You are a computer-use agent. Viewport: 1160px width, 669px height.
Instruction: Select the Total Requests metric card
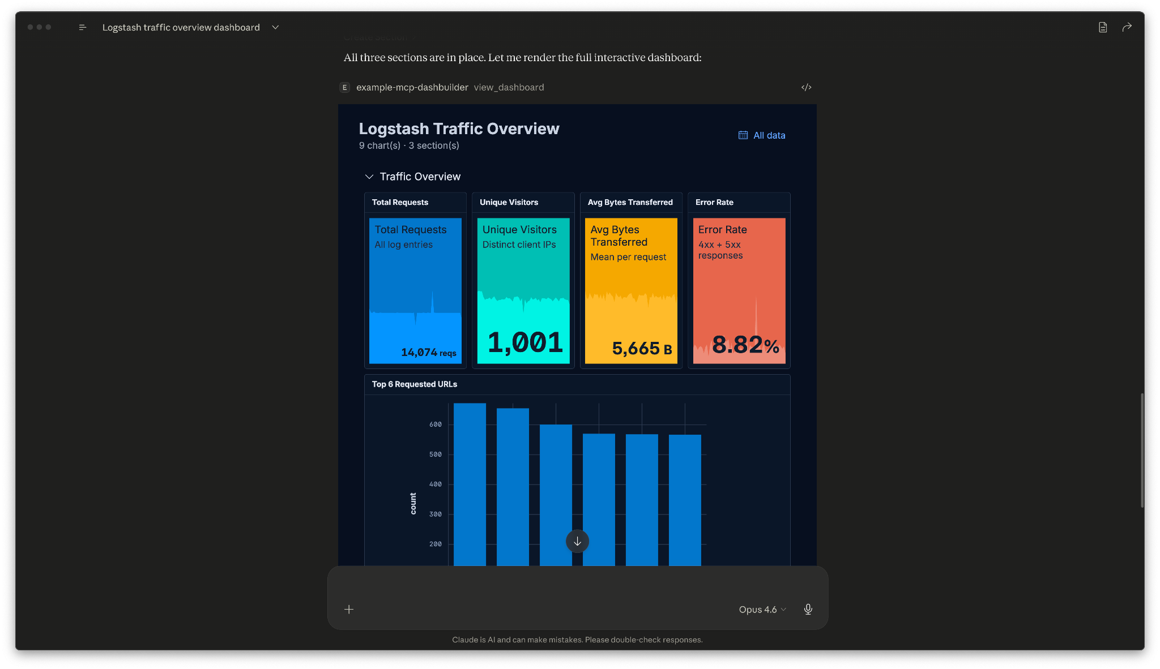415,290
